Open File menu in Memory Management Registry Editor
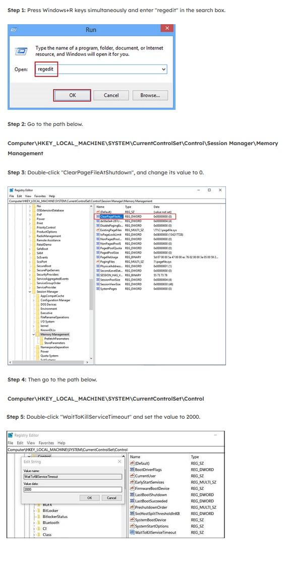The image size is (286, 584). point(12,196)
